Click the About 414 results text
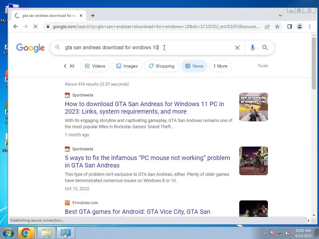Image resolution: width=319 pixels, height=239 pixels. click(97, 84)
